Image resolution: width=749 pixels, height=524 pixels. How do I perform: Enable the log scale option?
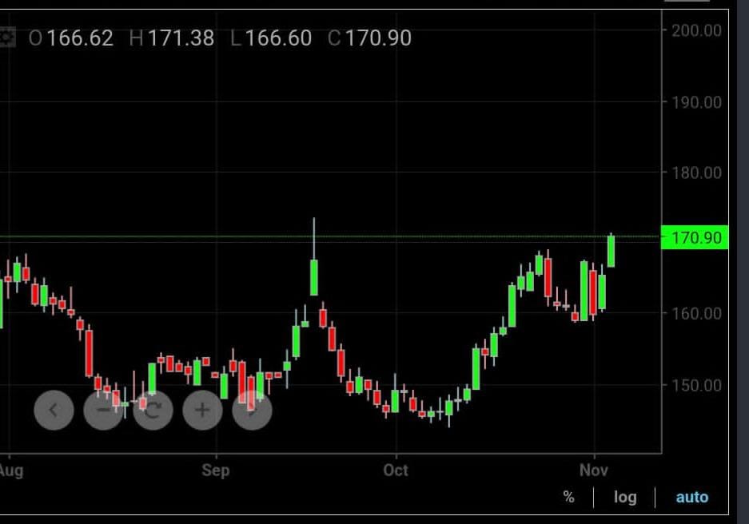click(625, 497)
